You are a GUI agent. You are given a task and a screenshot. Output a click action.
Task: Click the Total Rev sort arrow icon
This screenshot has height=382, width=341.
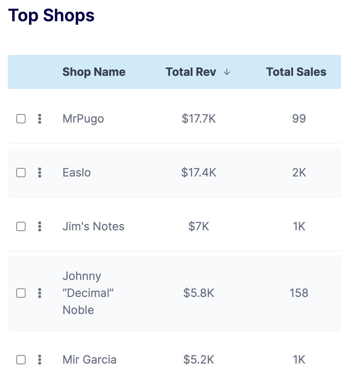(227, 72)
